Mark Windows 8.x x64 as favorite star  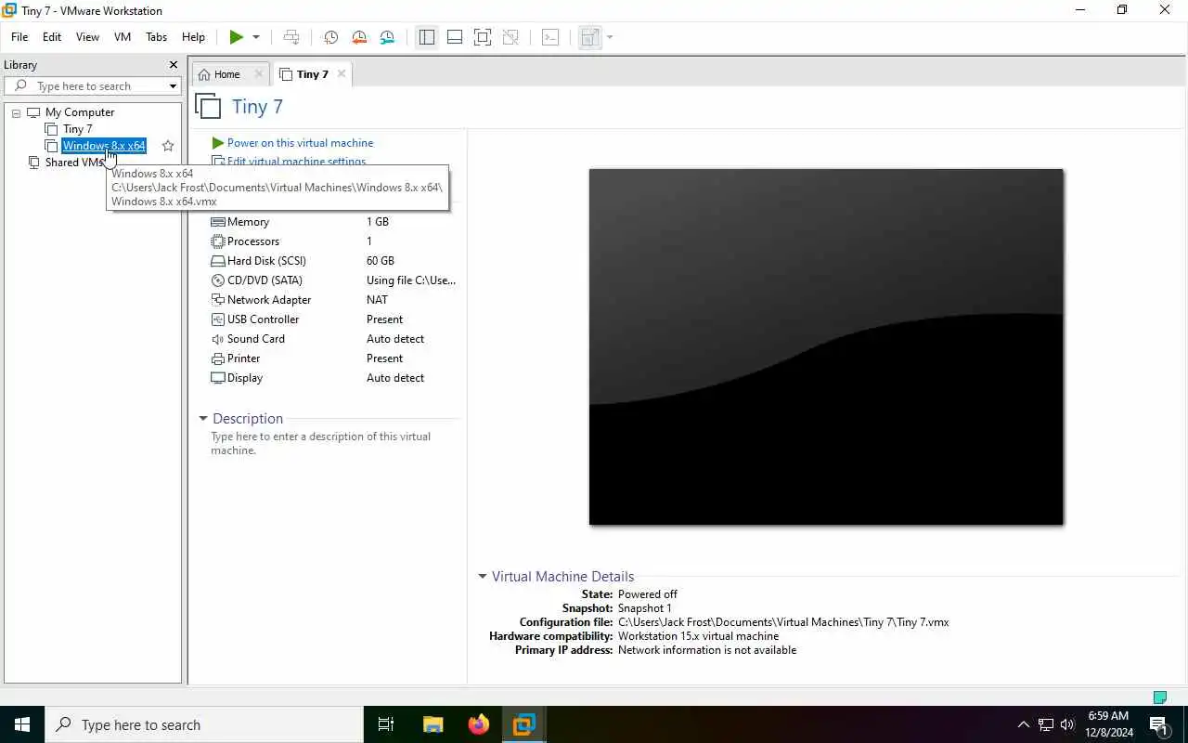coord(168,146)
